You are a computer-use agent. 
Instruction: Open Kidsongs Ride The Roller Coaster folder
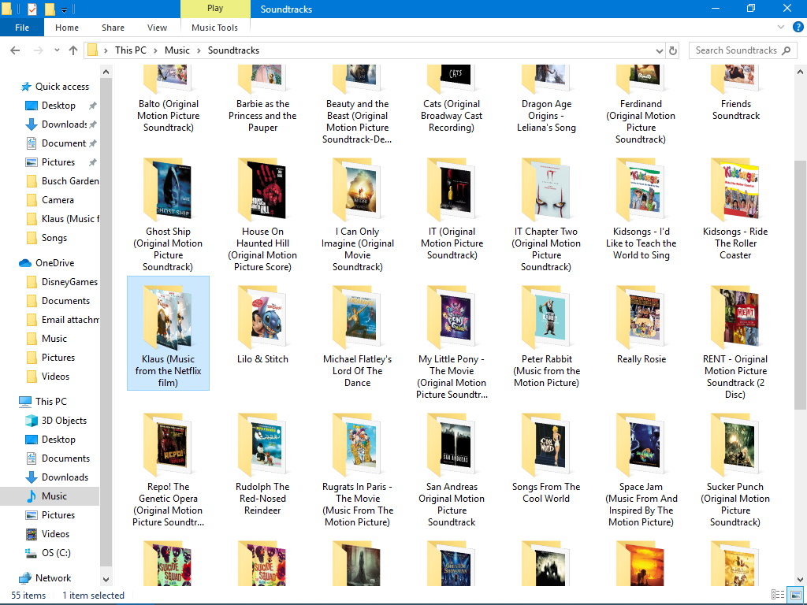735,209
